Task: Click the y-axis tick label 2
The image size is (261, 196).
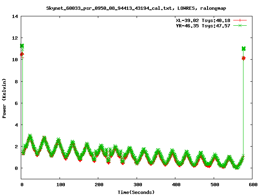Action: coord(16,147)
